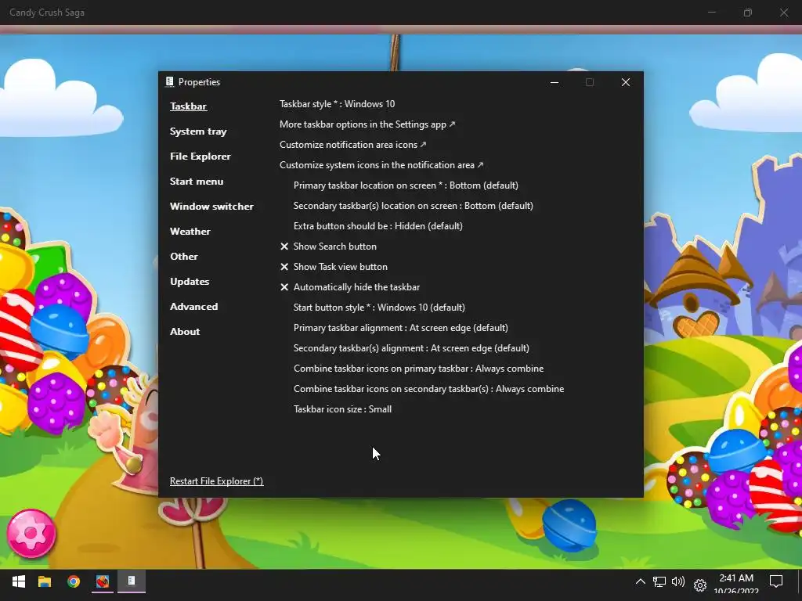
Task: Open the settings gear tray icon
Action: (x=699, y=585)
